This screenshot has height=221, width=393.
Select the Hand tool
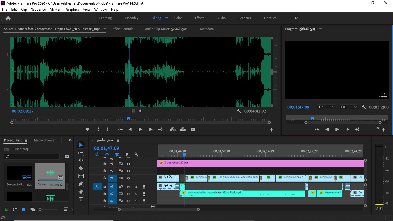(81, 191)
